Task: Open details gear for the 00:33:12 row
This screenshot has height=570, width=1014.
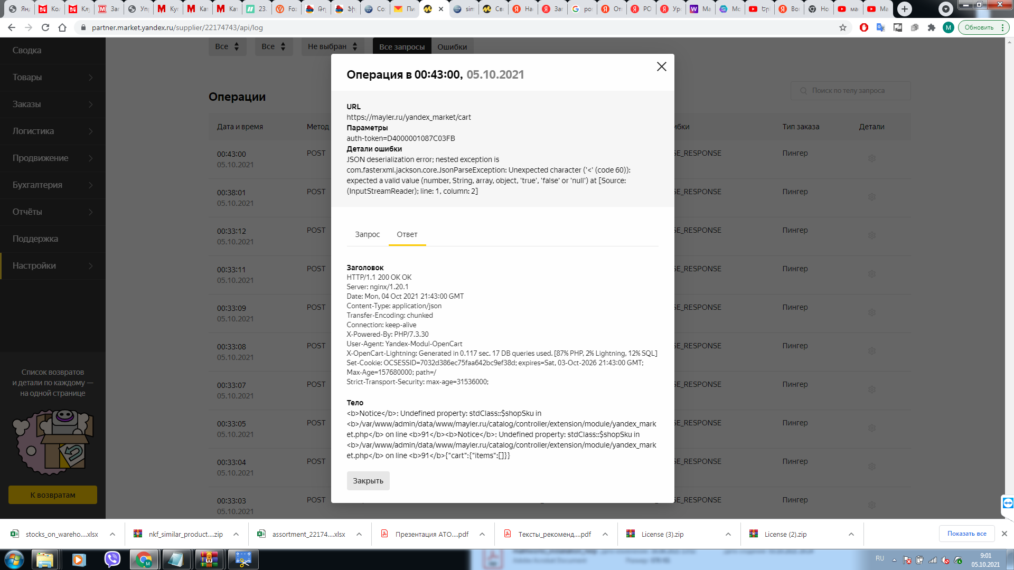Action: (872, 235)
